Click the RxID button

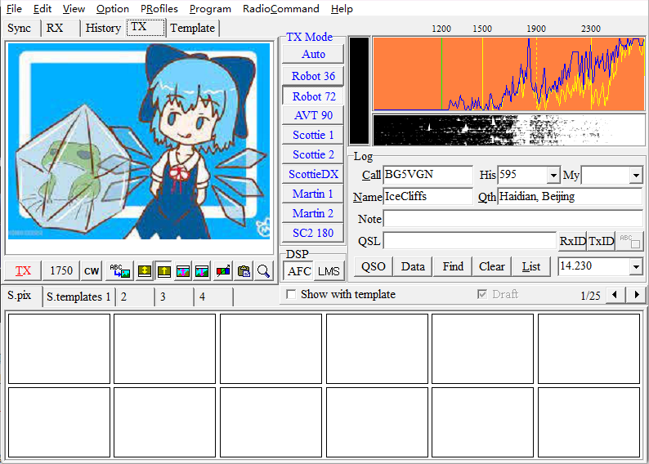[x=573, y=241]
